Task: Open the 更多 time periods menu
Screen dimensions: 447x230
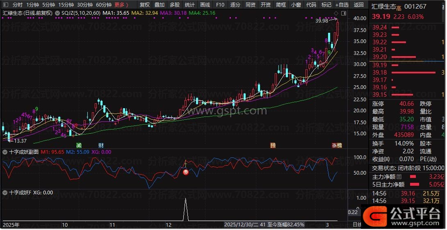Action: [121, 5]
